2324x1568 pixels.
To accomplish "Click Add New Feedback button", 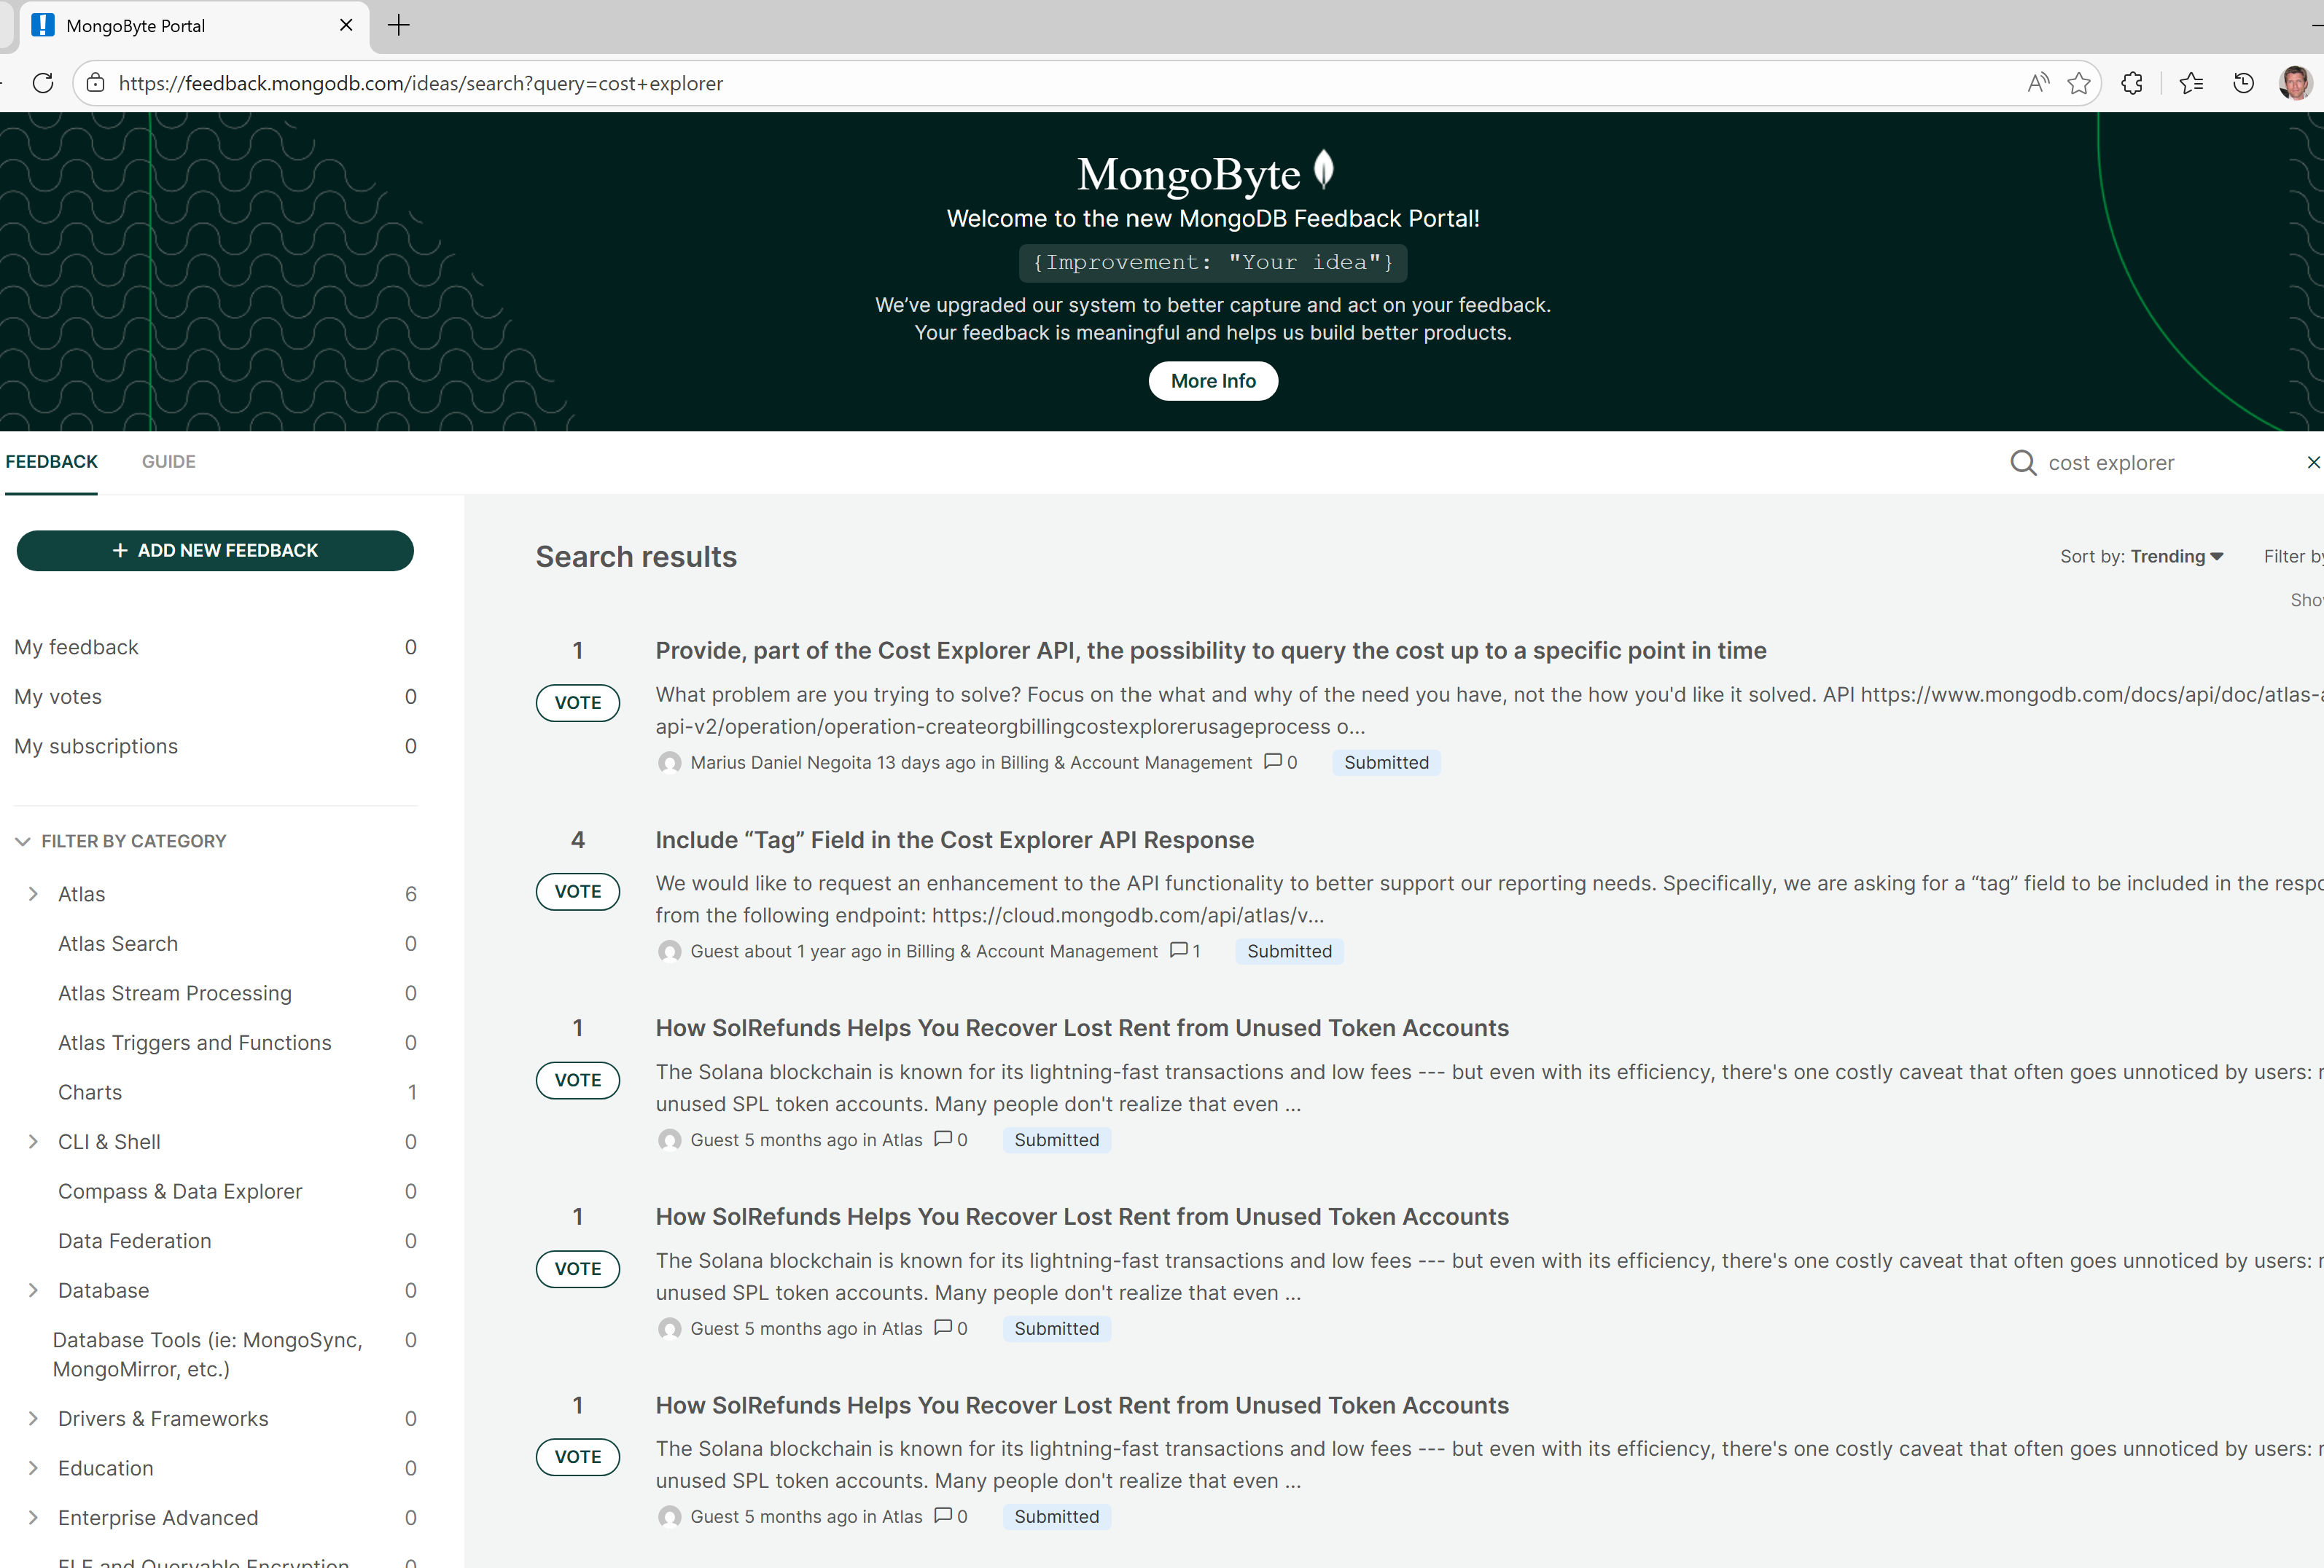I will [x=215, y=551].
